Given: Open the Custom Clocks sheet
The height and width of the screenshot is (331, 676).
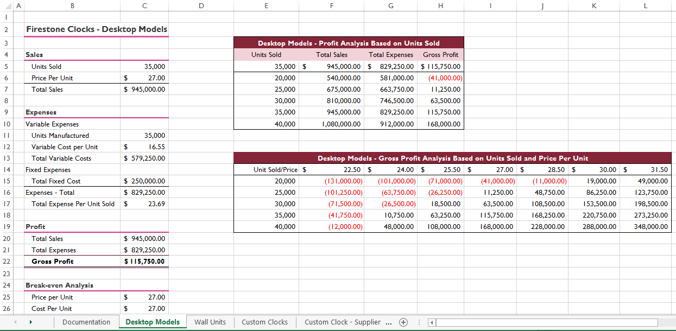Looking at the screenshot, I should pyautogui.click(x=264, y=322).
